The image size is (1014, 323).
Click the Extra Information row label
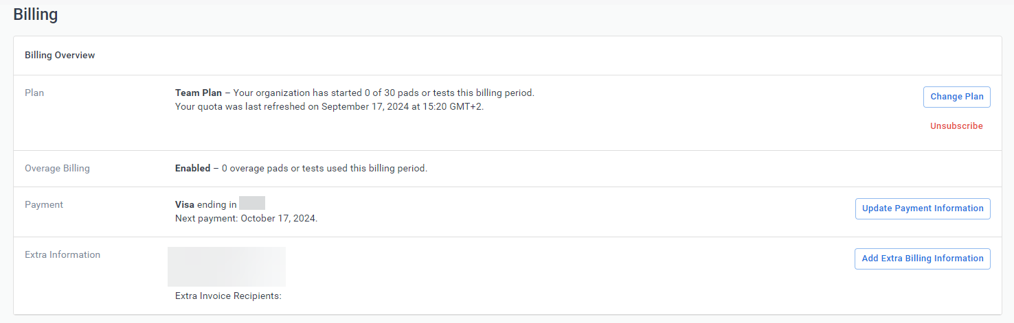tap(63, 254)
